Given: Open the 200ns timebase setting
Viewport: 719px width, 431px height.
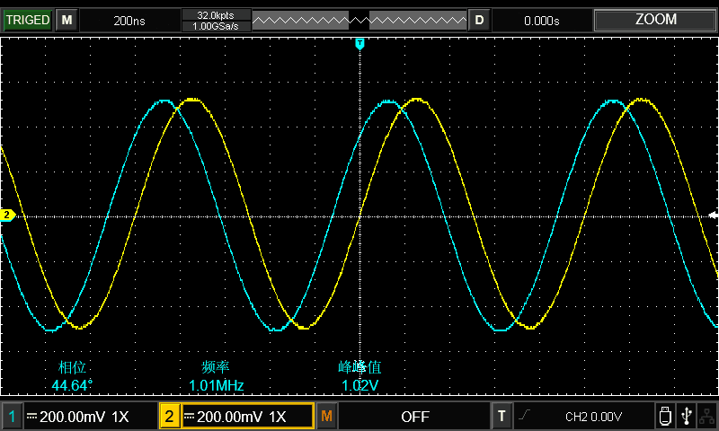Looking at the screenshot, I should pos(131,20).
